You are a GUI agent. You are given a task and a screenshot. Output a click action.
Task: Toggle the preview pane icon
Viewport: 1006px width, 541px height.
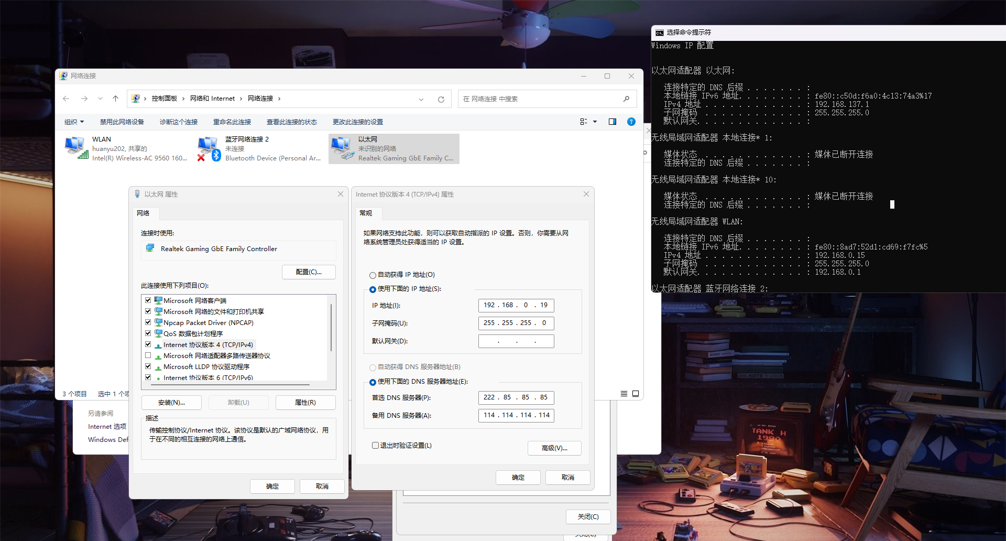point(612,122)
